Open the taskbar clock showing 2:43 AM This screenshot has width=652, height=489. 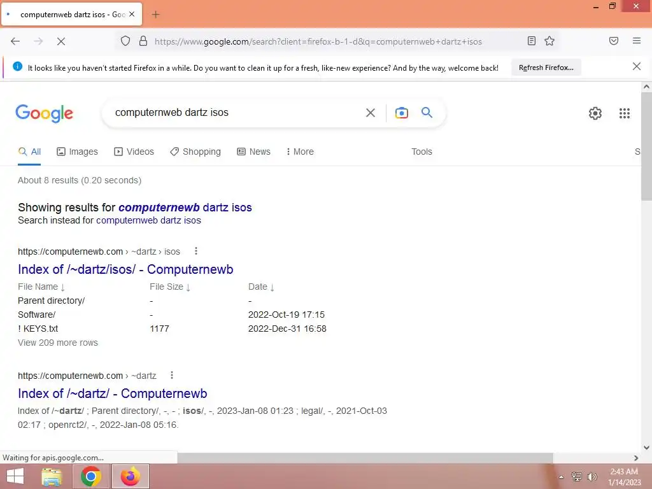click(x=624, y=476)
